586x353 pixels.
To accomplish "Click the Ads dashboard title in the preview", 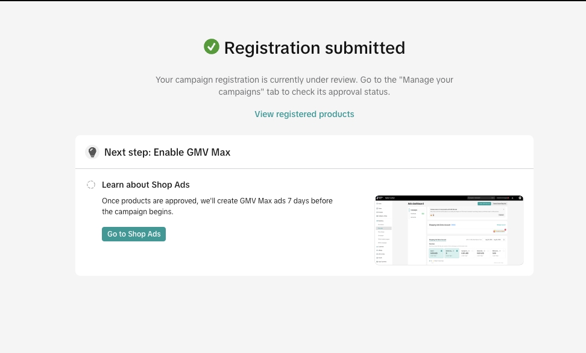I will (x=416, y=204).
